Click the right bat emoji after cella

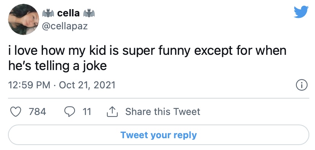(89, 13)
